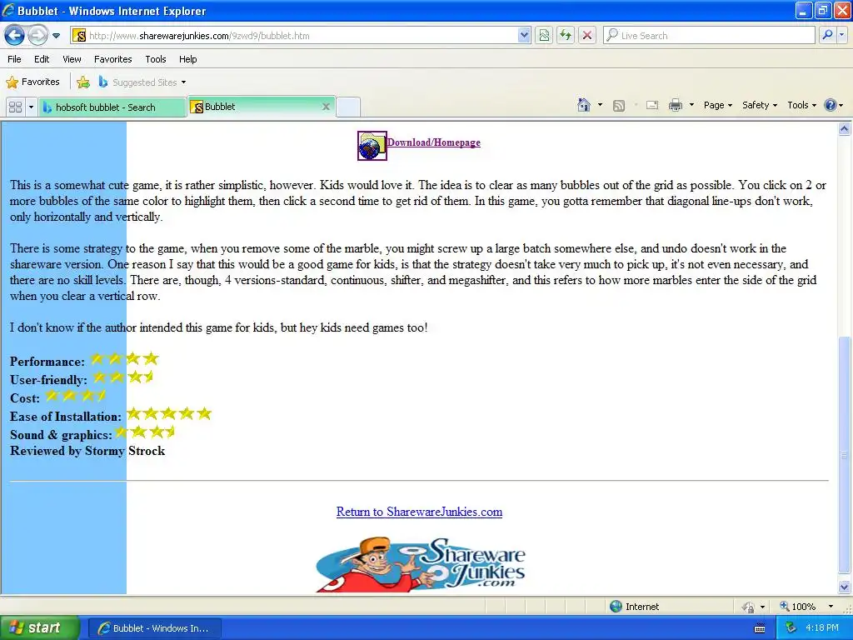
Task: Click the vertical scrollbar thumb
Action: coord(845,455)
